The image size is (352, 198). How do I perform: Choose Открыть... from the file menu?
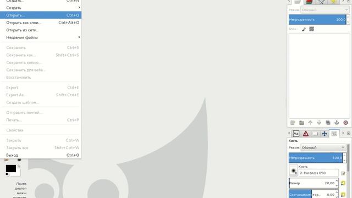[x=41, y=15]
